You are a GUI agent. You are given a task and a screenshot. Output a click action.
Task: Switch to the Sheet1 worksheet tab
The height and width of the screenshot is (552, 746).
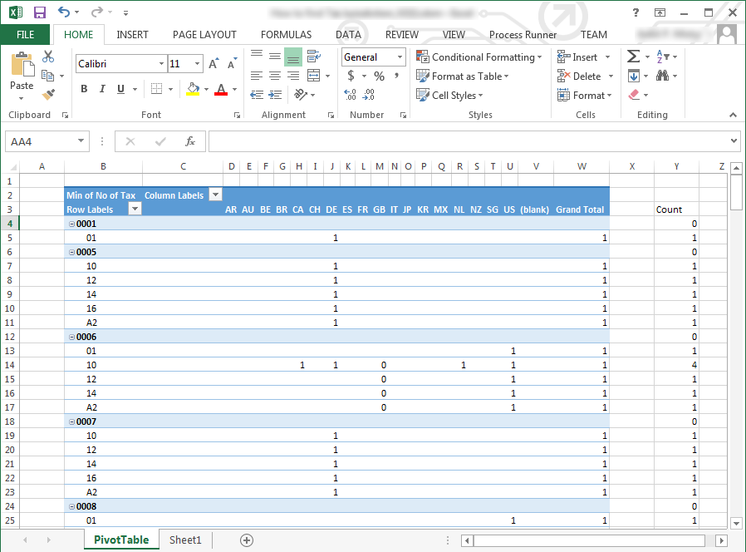pyautogui.click(x=185, y=540)
